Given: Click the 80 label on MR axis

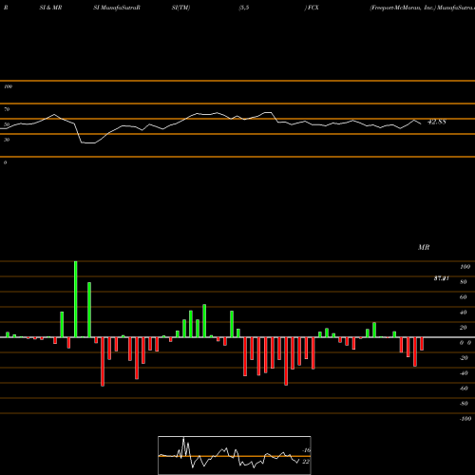Looking at the screenshot, I should [464, 282].
